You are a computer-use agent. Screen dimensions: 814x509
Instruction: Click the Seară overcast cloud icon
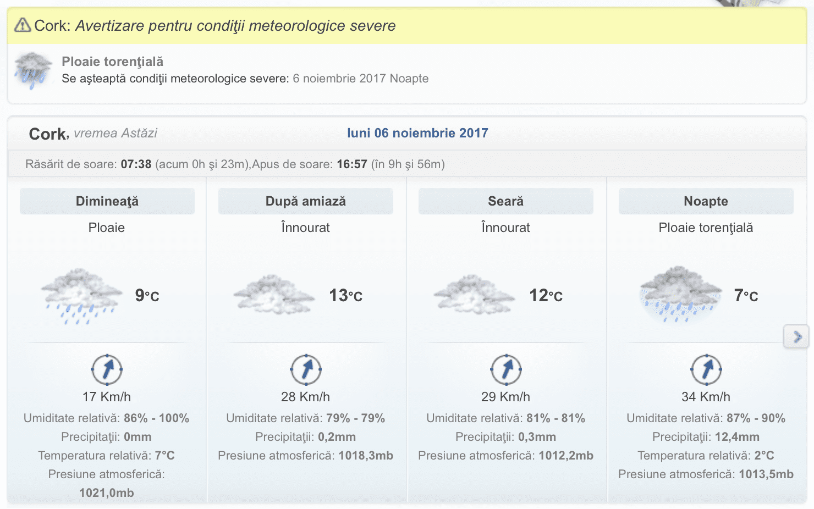tap(474, 295)
